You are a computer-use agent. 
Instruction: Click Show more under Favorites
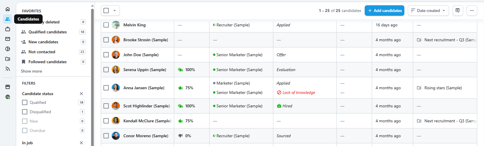tap(31, 71)
